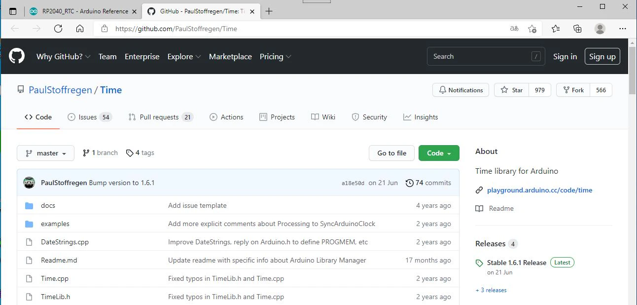Click the + 3 releases link
Screen dimensions: 637x305
click(491, 290)
